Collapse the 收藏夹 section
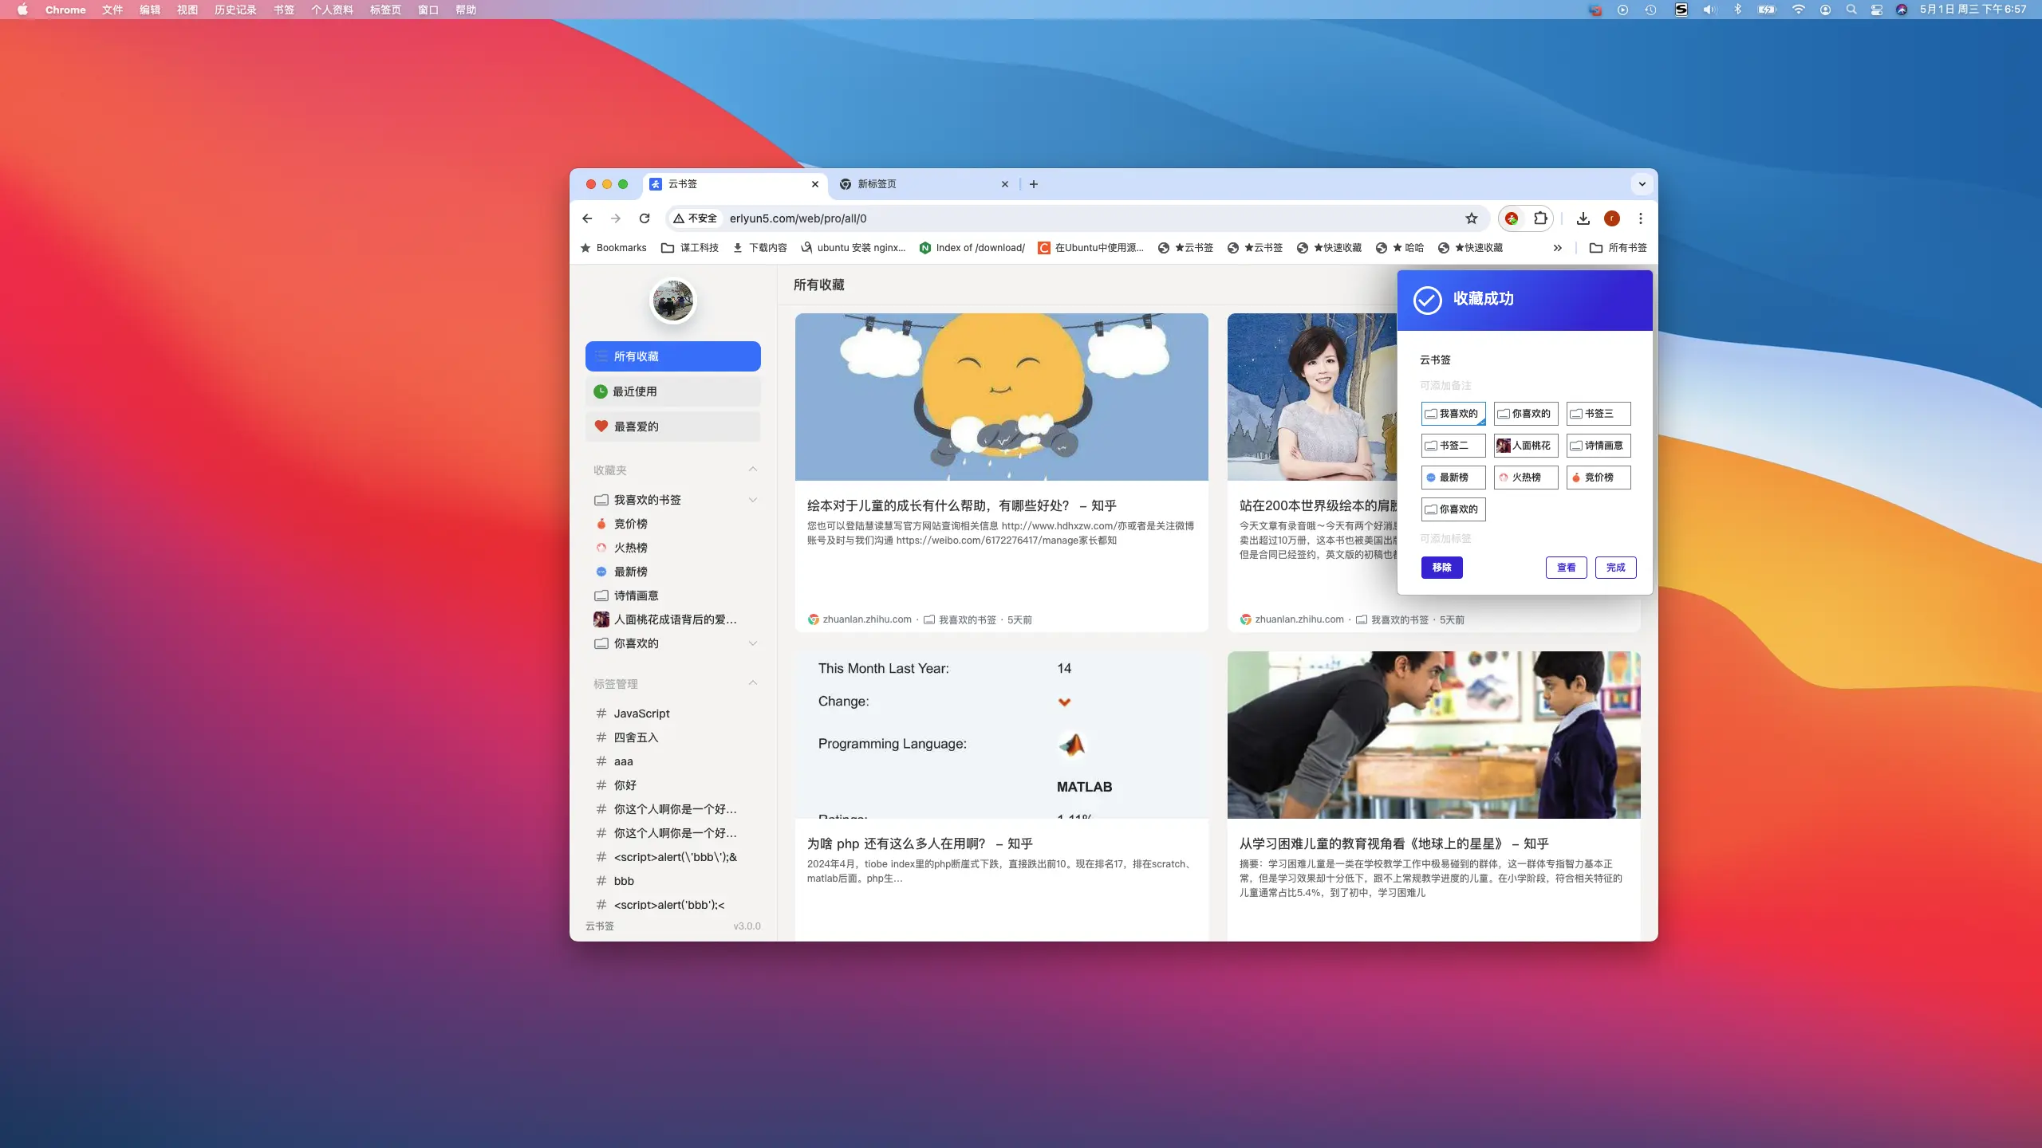Image resolution: width=2042 pixels, height=1148 pixels. (753, 470)
